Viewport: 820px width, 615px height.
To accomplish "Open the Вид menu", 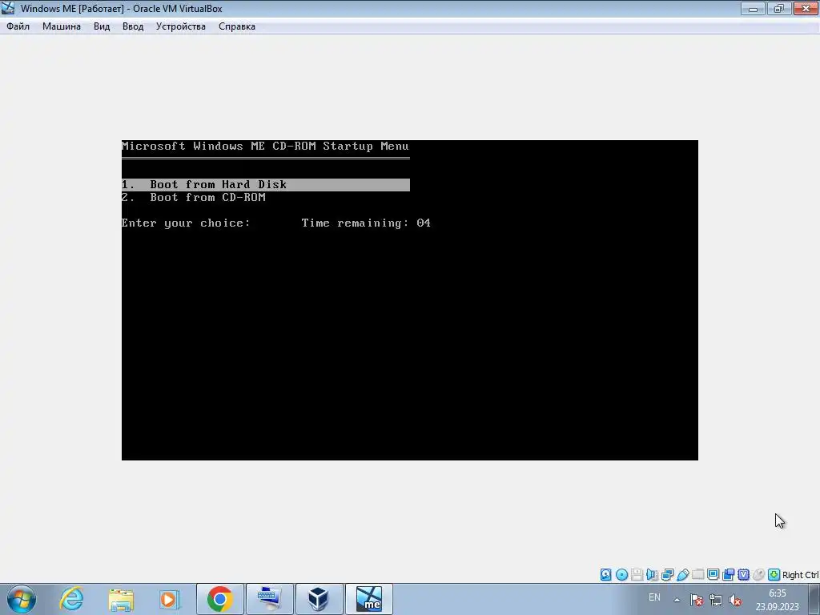I will click(102, 26).
